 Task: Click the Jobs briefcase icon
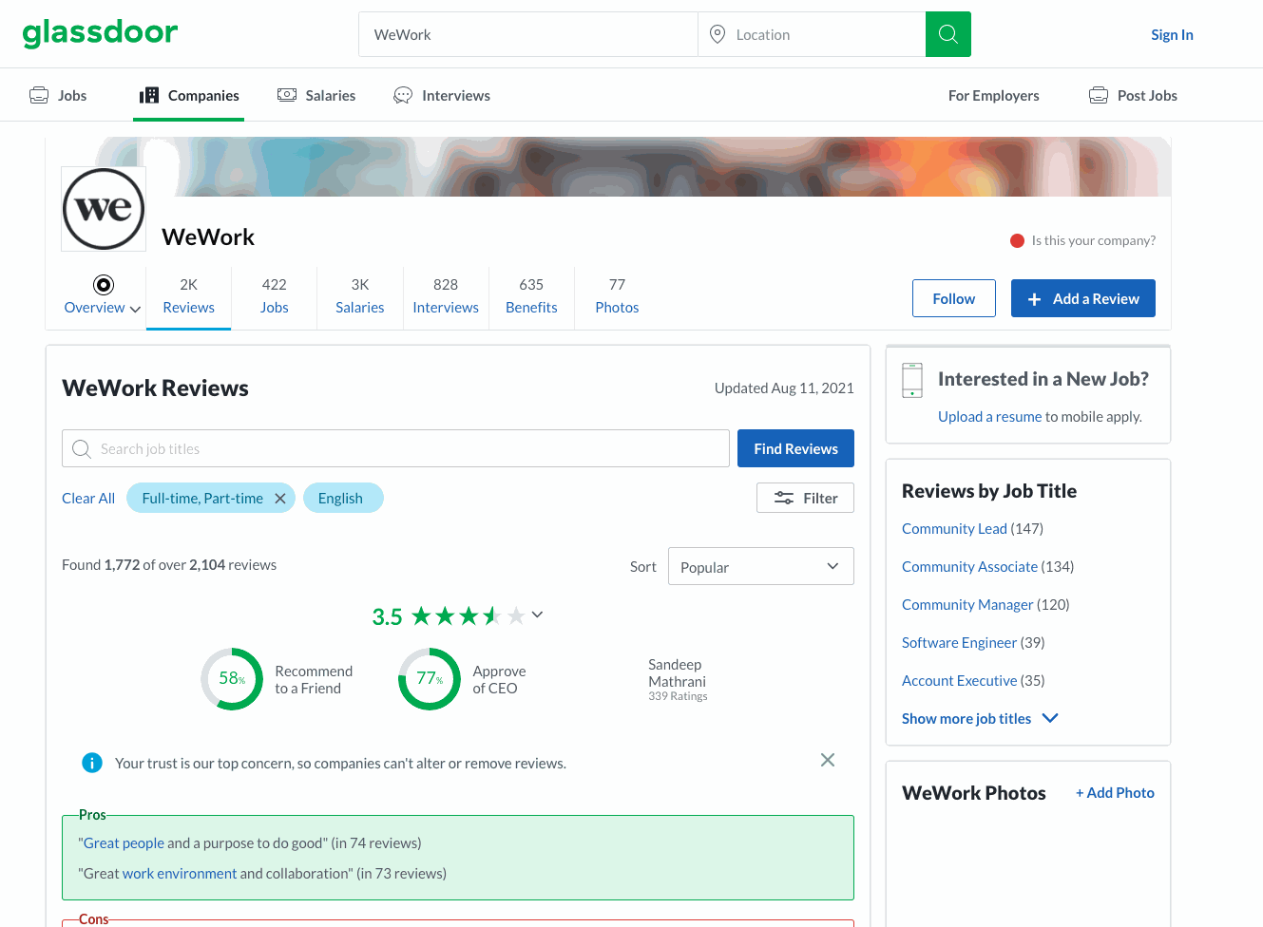39,95
